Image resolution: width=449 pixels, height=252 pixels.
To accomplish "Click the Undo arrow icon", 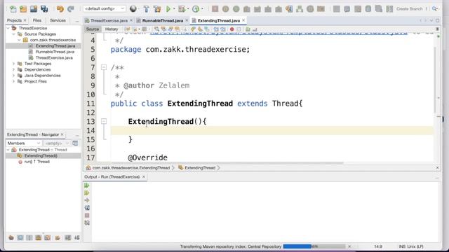I will [60, 9].
